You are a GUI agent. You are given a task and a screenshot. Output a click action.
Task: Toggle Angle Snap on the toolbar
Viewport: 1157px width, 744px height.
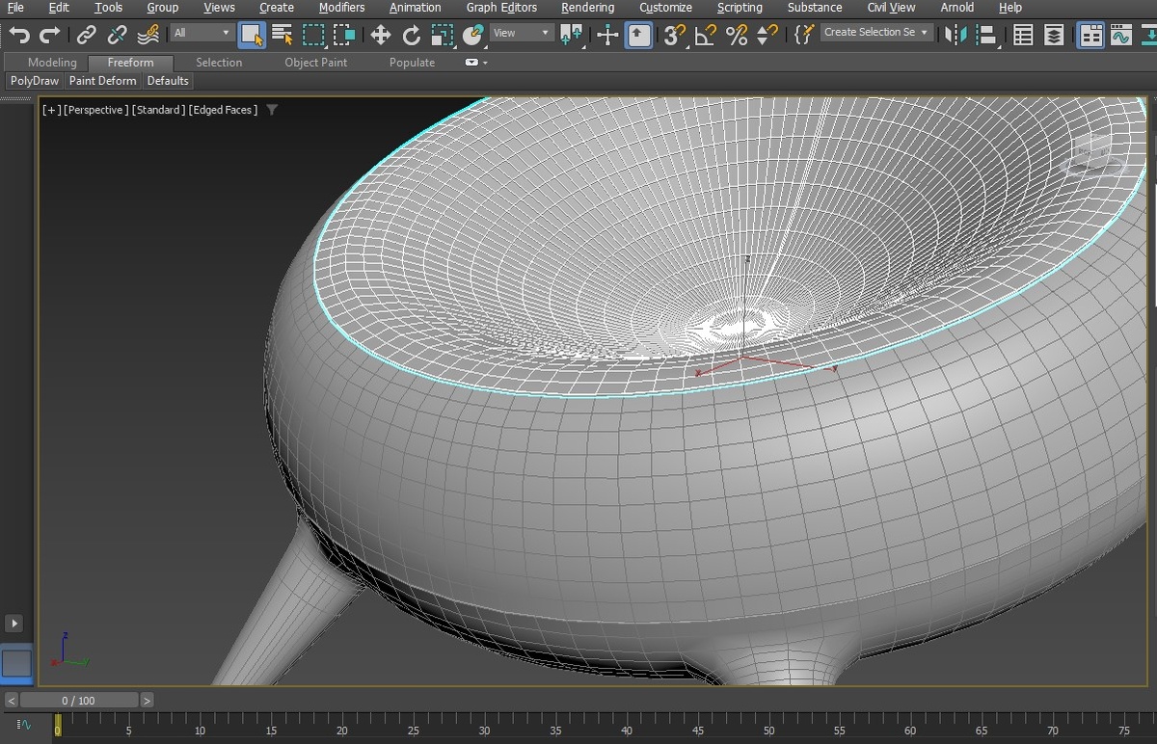[705, 36]
